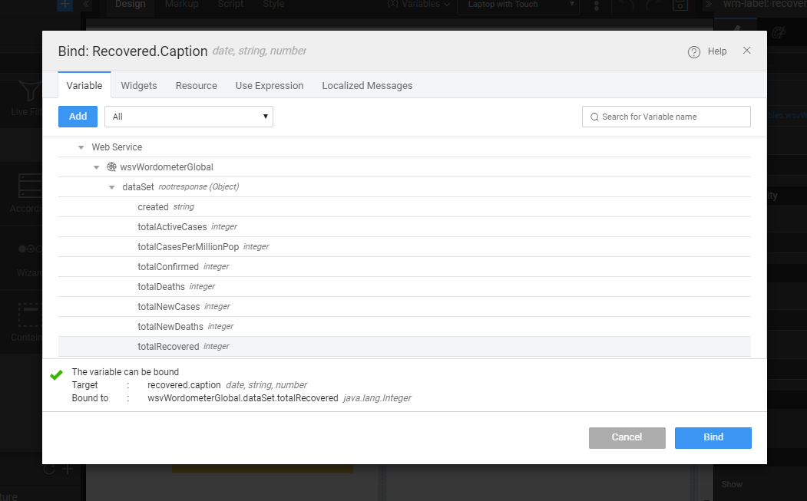The image size is (807, 501).
Task: Click the Cancel button
Action: [627, 437]
